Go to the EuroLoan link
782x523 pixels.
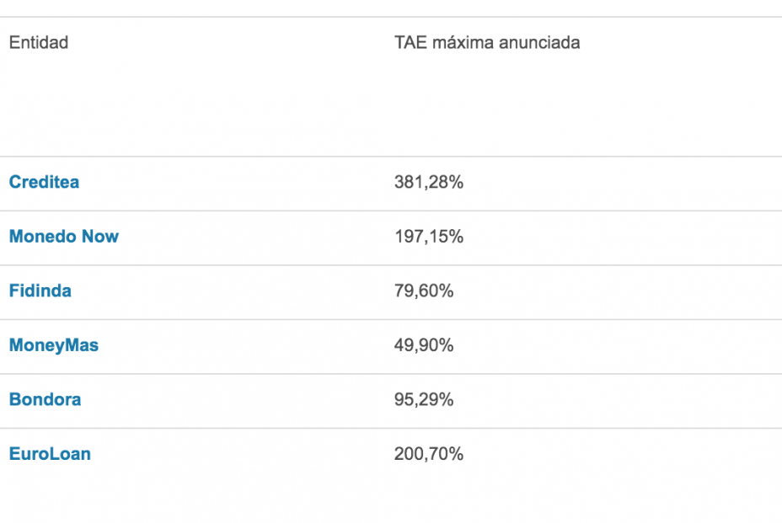[50, 454]
